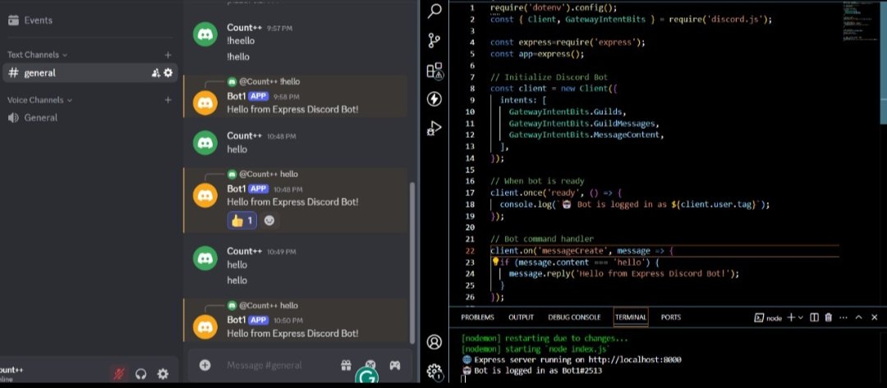Split the terminal
Image resolution: width=887 pixels, height=388 pixels.
814,317
